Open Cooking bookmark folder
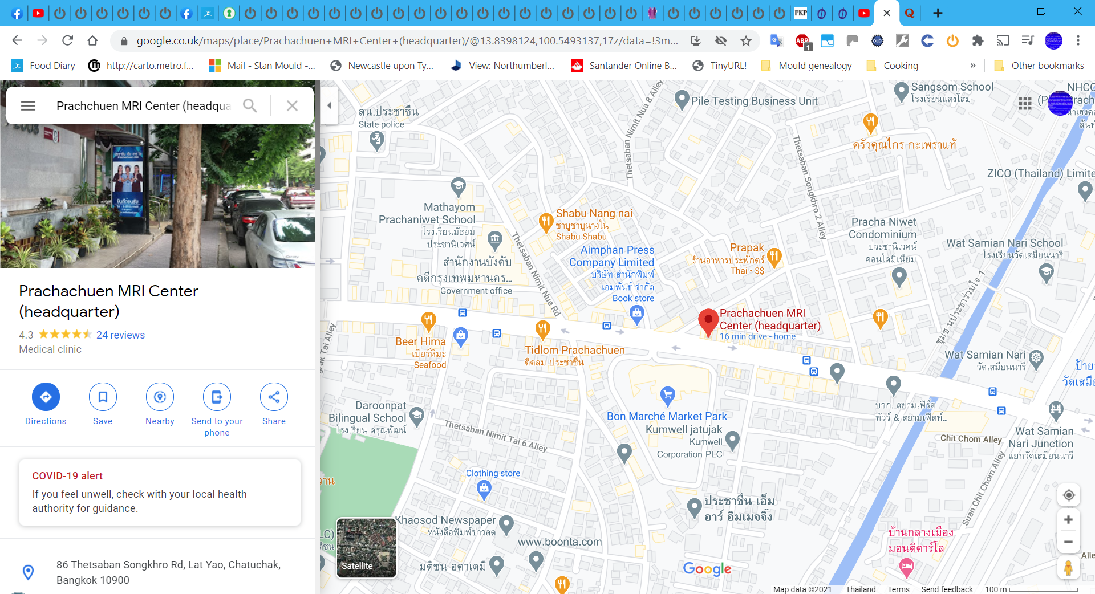The height and width of the screenshot is (594, 1095). (x=892, y=66)
